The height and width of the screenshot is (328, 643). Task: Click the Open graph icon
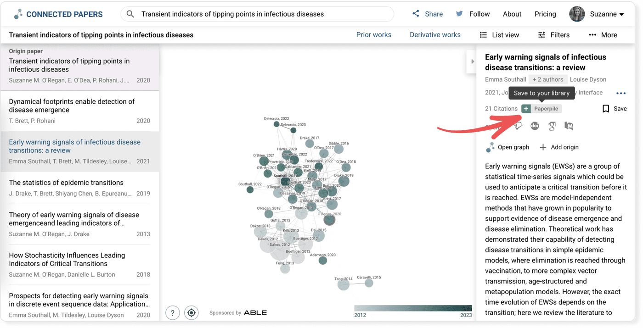[491, 147]
